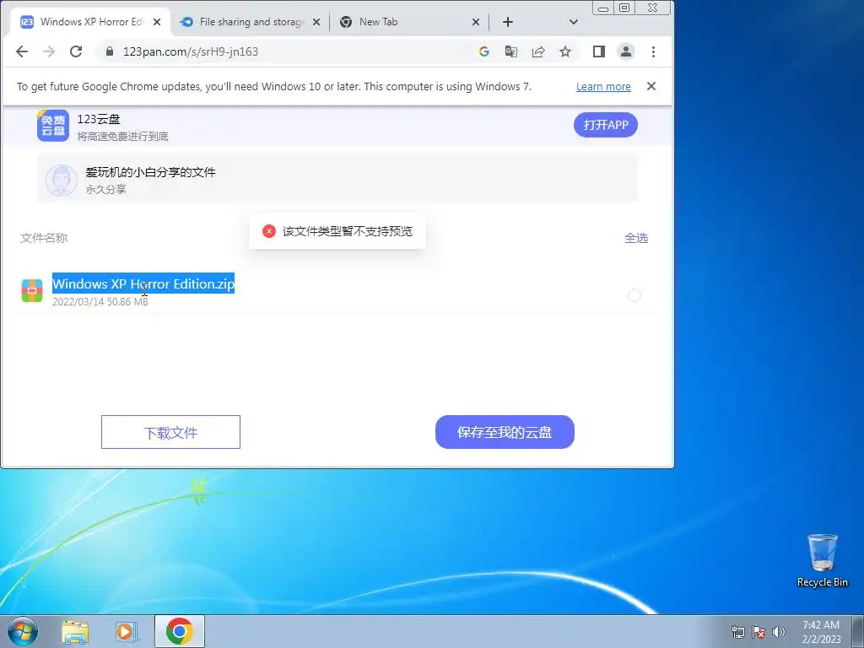
Task: Click the Chrome taskbar icon
Action: tap(179, 631)
